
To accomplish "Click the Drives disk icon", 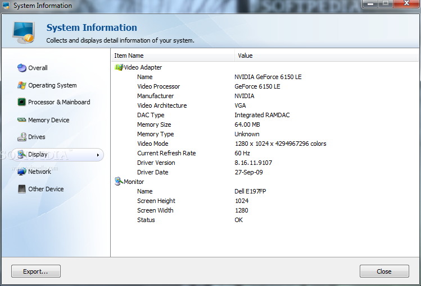I will [x=22, y=137].
